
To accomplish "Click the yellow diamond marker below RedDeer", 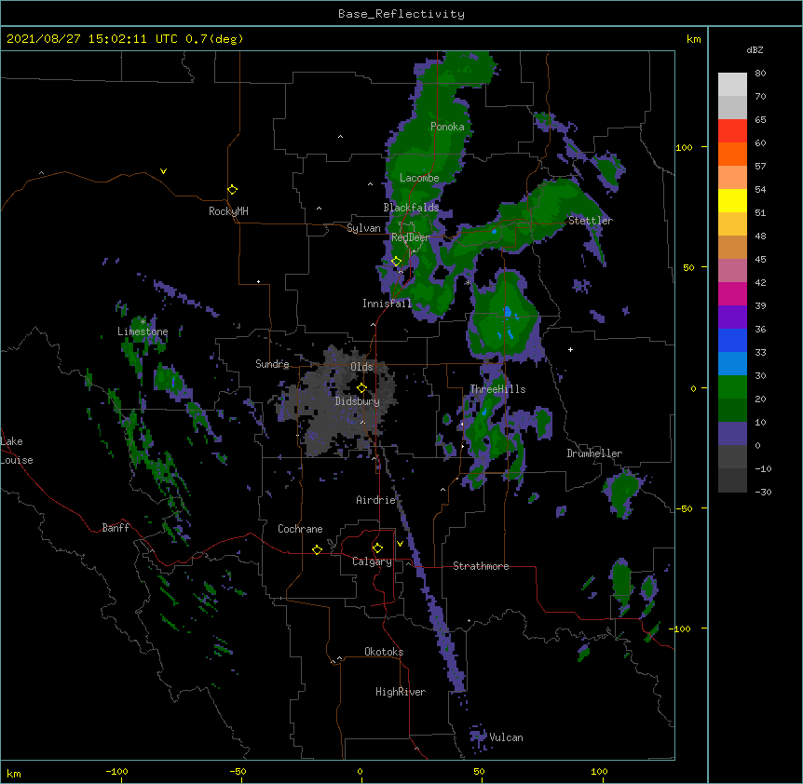I will point(396,262).
